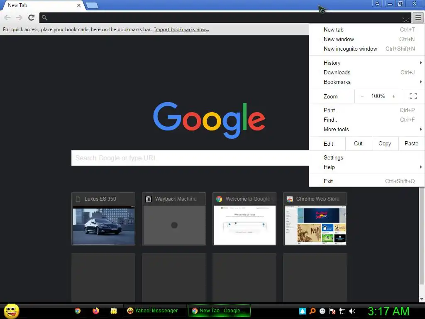Click the Search Google or type URL box

pos(190,158)
